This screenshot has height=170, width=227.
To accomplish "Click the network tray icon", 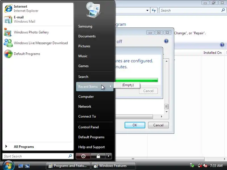I will pyautogui.click(x=200, y=165).
